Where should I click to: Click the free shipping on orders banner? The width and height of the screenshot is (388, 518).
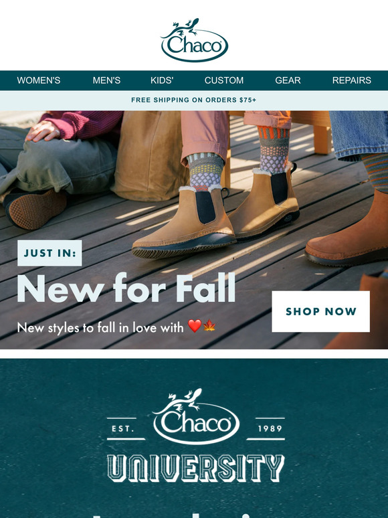pyautogui.click(x=194, y=100)
